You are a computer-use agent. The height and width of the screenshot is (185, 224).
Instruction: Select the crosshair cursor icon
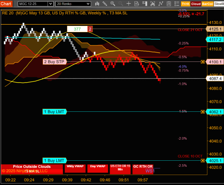point(129,4)
